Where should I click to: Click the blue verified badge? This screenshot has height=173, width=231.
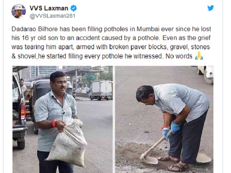tap(74, 8)
